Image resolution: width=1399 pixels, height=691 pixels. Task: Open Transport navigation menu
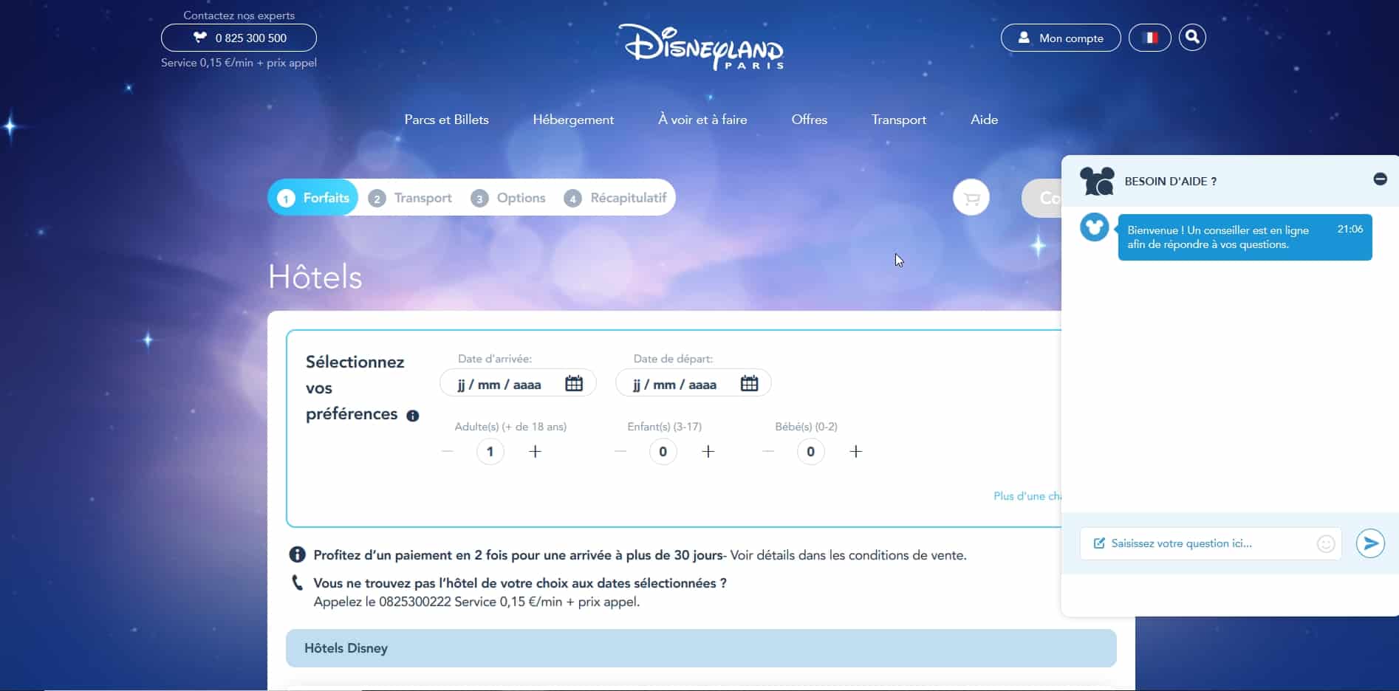click(x=898, y=120)
